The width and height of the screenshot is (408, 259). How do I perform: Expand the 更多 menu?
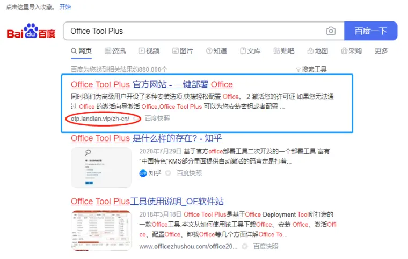[x=381, y=50]
